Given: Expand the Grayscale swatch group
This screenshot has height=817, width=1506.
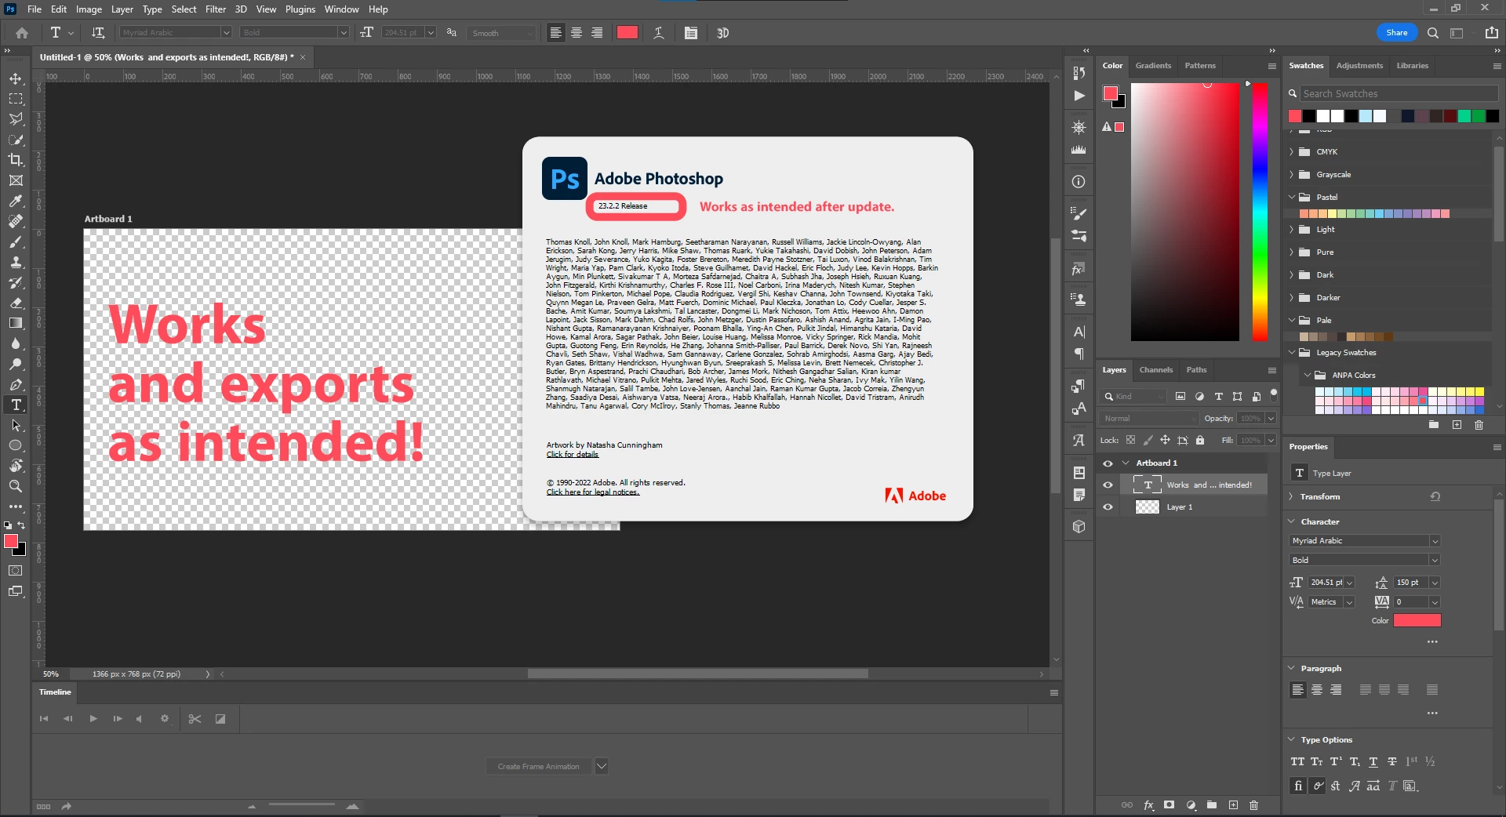Looking at the screenshot, I should coord(1292,174).
